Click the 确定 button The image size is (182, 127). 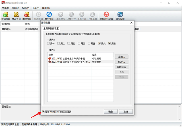point(111,112)
